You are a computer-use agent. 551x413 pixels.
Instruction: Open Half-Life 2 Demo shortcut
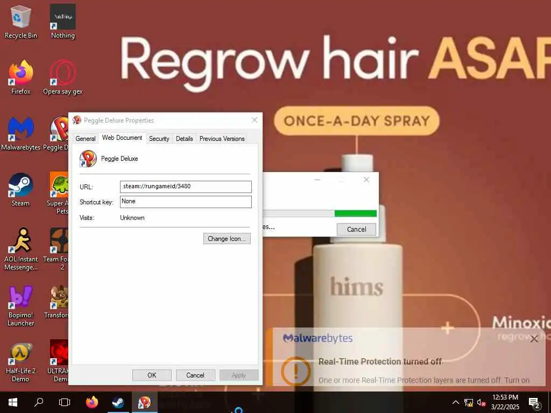coord(21,362)
